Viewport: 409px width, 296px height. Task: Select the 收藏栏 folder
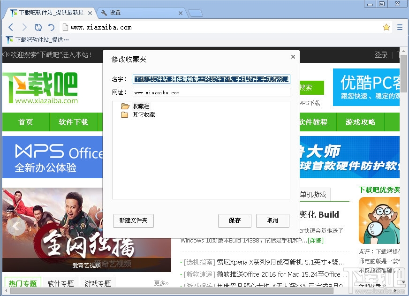point(141,106)
